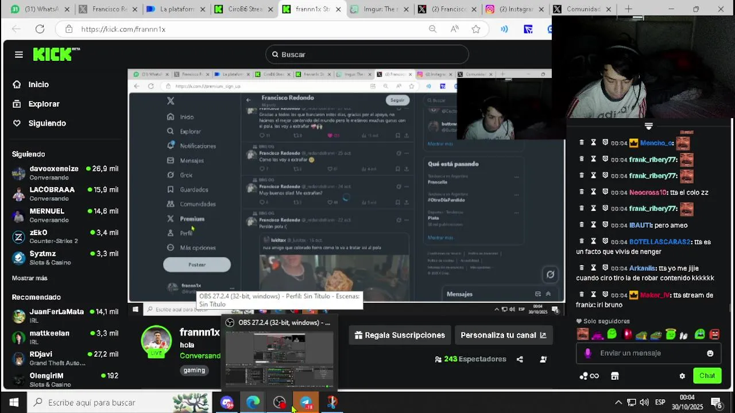Reload the page with refresh button
This screenshot has width=735, height=413.
[x=40, y=29]
